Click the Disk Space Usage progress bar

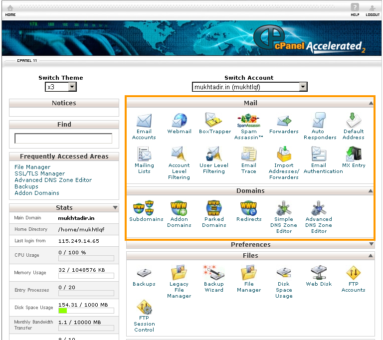click(86, 311)
